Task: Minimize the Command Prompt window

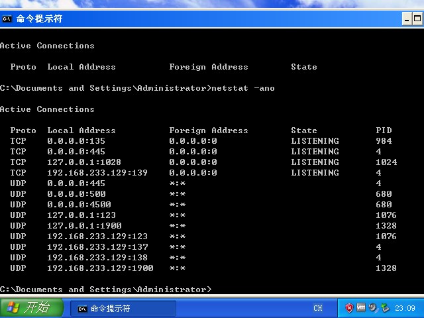Action: click(x=408, y=19)
